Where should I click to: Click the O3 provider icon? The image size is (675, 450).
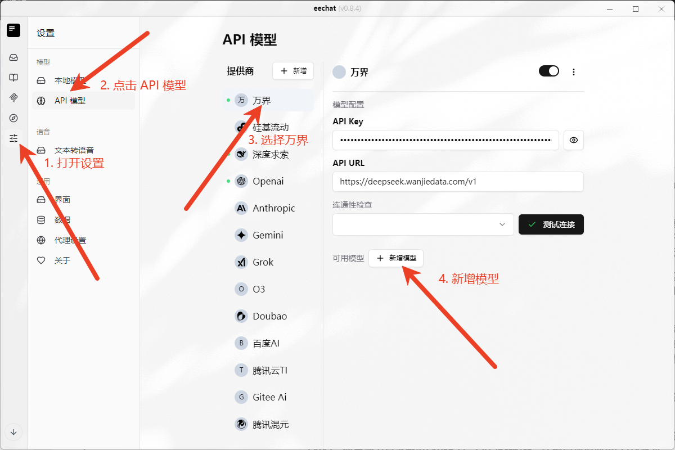[241, 289]
